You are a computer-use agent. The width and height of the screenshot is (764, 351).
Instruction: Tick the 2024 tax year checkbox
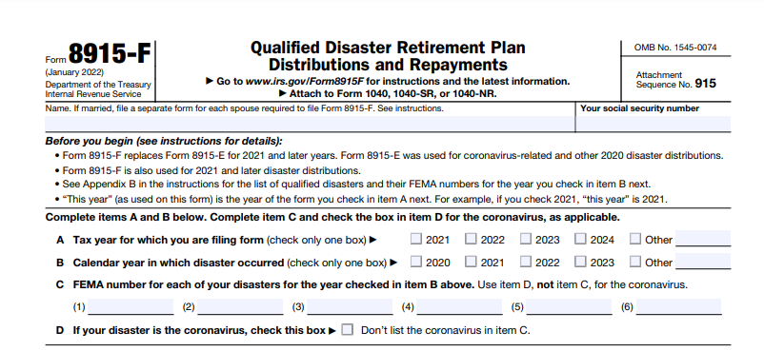click(x=580, y=239)
